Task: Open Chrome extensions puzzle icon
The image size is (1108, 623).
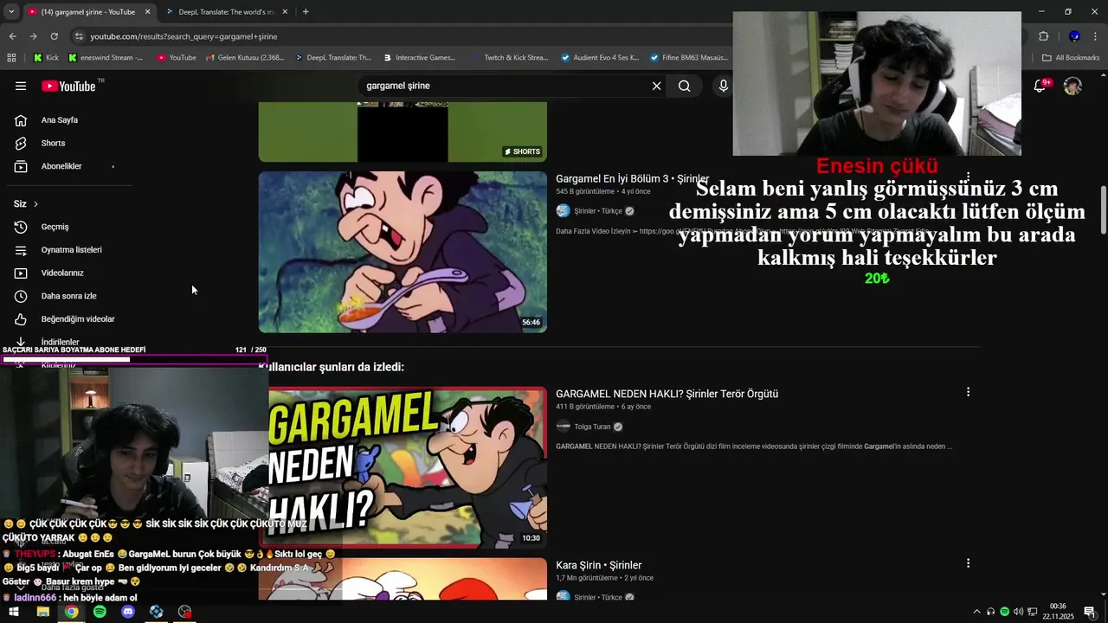Action: (x=1043, y=36)
